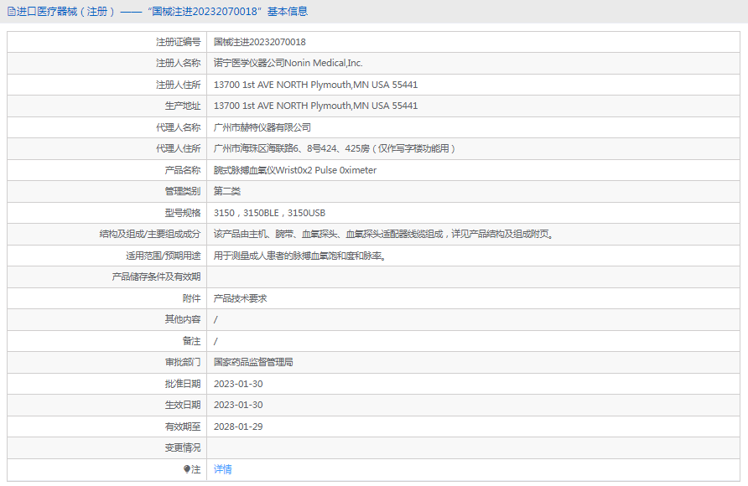Click the 备注 label
The width and height of the screenshot is (748, 486).
192,341
